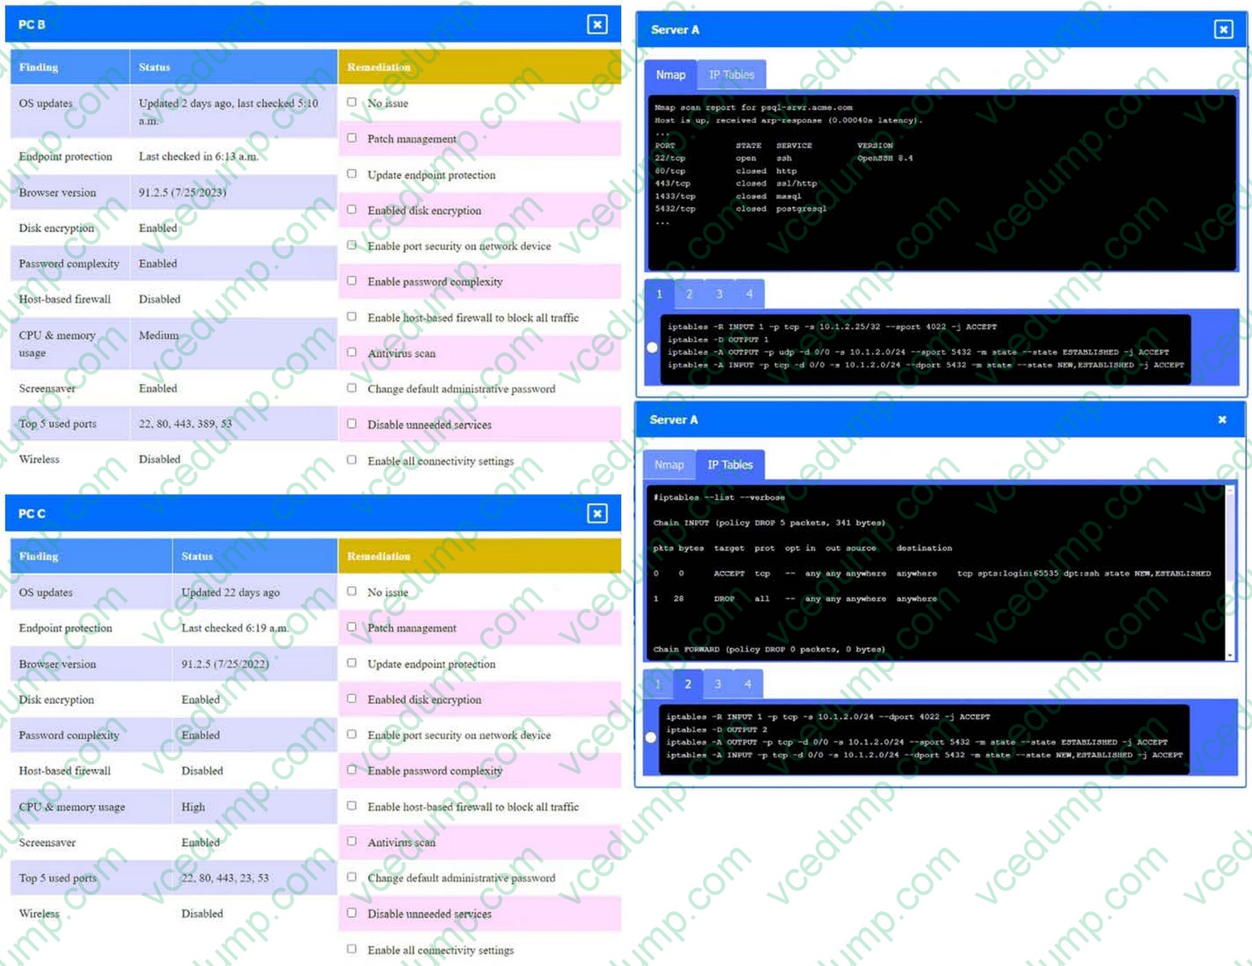Select radio button for iptables rule set 2
This screenshot has height=966, width=1252.
(x=651, y=738)
